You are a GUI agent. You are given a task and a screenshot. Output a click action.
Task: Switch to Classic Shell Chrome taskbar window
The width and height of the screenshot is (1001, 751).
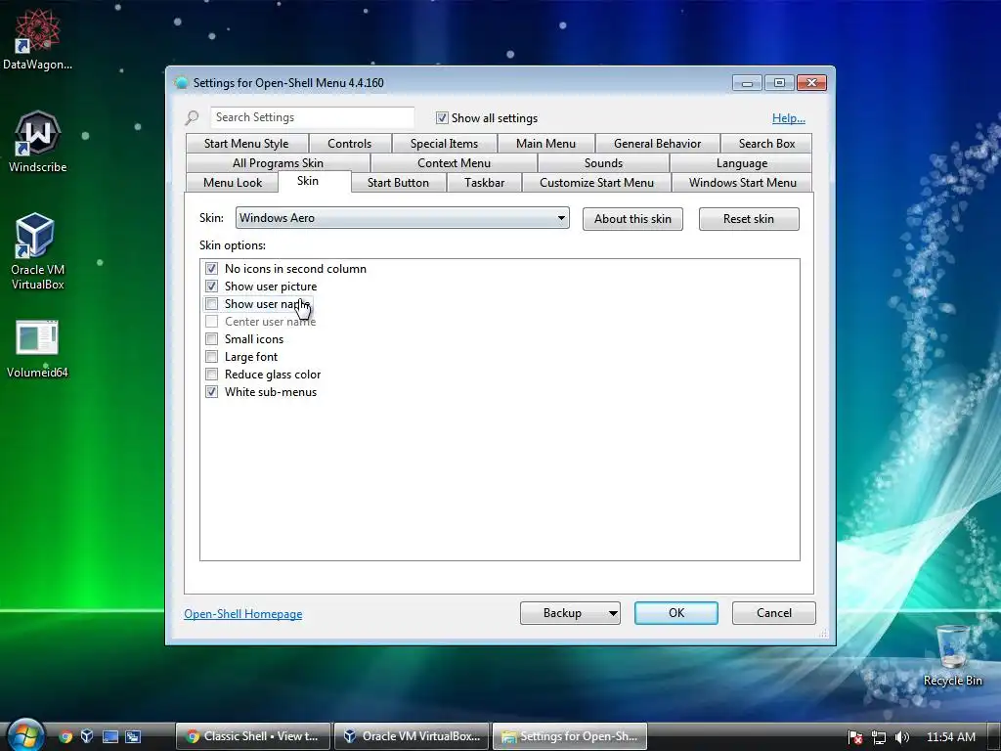click(x=253, y=736)
